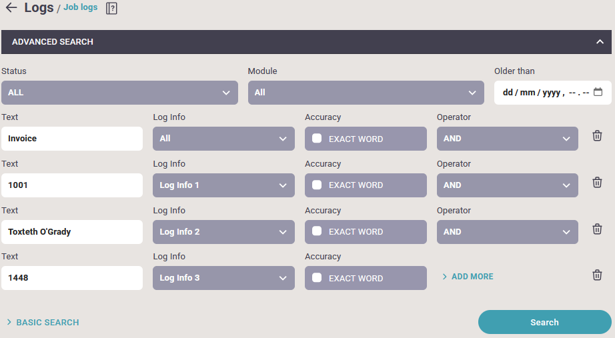Image resolution: width=615 pixels, height=338 pixels.
Task: Open the Log Info 2 dropdown
Action: click(x=223, y=232)
